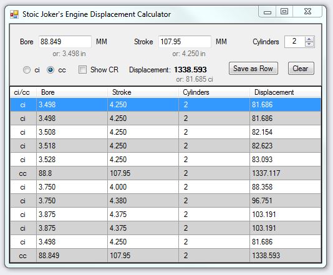The height and width of the screenshot is (275, 333).
Task: Select the row with displacement 82.154
Action: [165, 132]
